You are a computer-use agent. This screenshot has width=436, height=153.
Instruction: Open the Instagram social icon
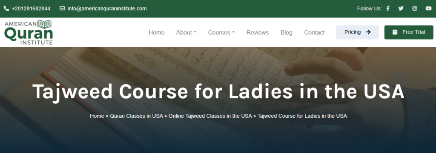point(415,8)
